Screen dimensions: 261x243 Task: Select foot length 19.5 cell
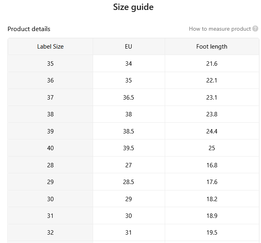212,233
